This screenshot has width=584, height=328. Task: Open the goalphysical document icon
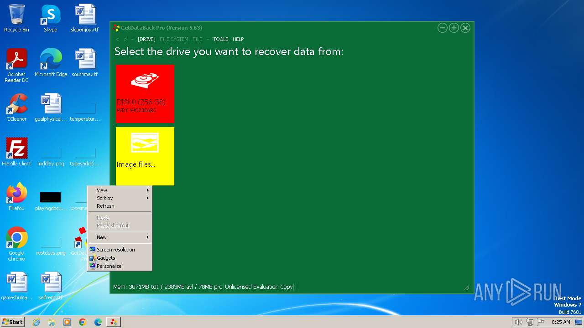51,108
